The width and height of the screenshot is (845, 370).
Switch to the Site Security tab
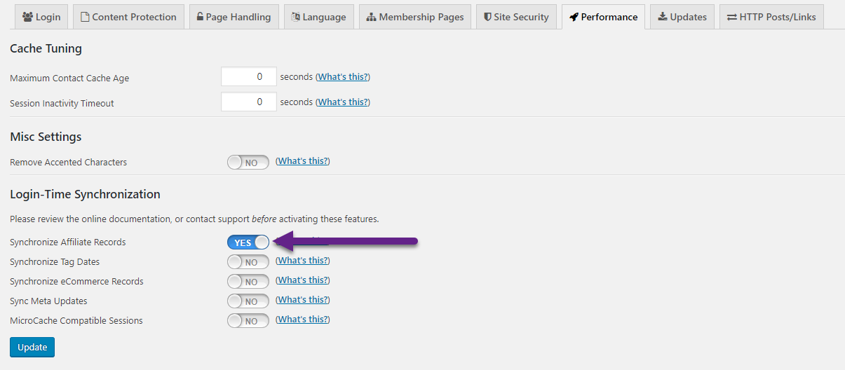[516, 17]
